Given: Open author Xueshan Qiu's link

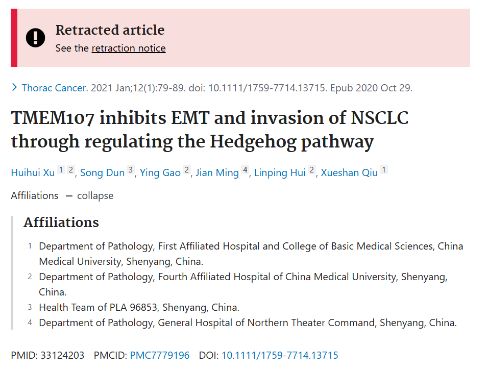Looking at the screenshot, I should [x=349, y=172].
